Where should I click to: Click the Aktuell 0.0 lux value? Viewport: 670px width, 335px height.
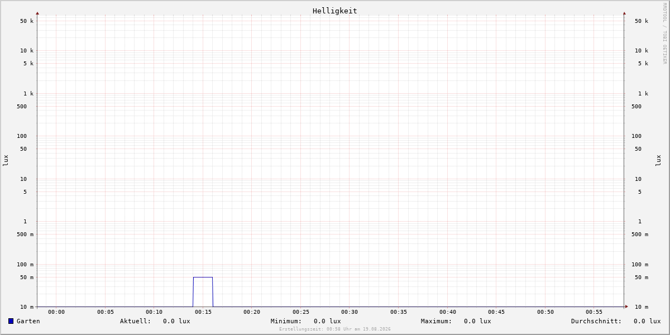click(176, 321)
